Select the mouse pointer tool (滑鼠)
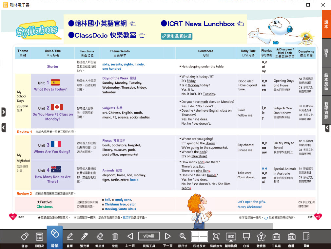Screen dimensions: 331x249 click(55, 234)
